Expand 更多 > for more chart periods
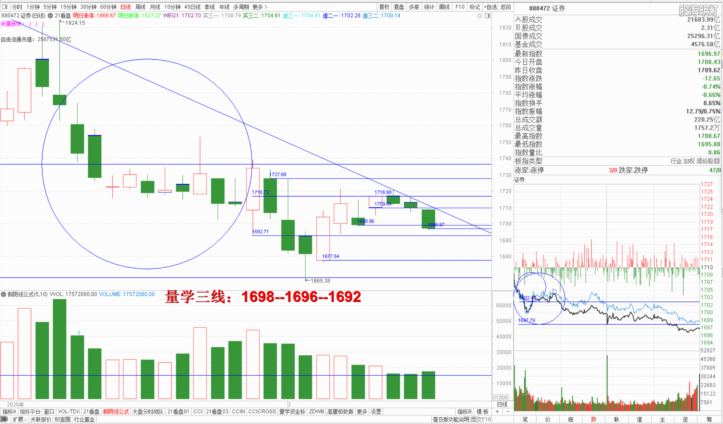Image resolution: width=723 pixels, height=424 pixels. click(x=260, y=7)
